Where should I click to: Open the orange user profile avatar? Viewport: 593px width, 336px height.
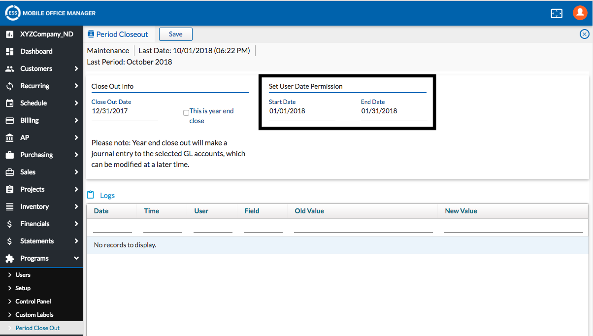[580, 13]
